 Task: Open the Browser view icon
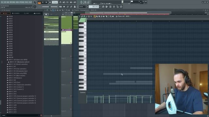(118, 6)
